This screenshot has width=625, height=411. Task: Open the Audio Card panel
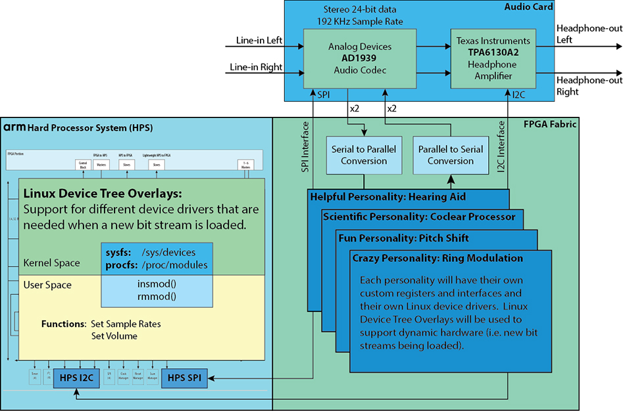[528, 7]
